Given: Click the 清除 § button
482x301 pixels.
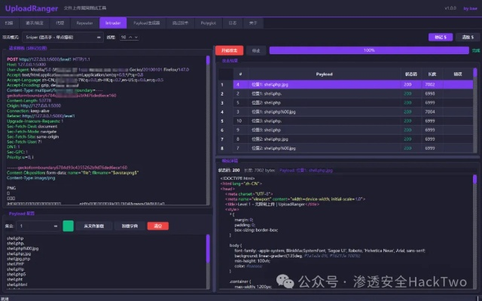Looking at the screenshot, I should click(467, 36).
